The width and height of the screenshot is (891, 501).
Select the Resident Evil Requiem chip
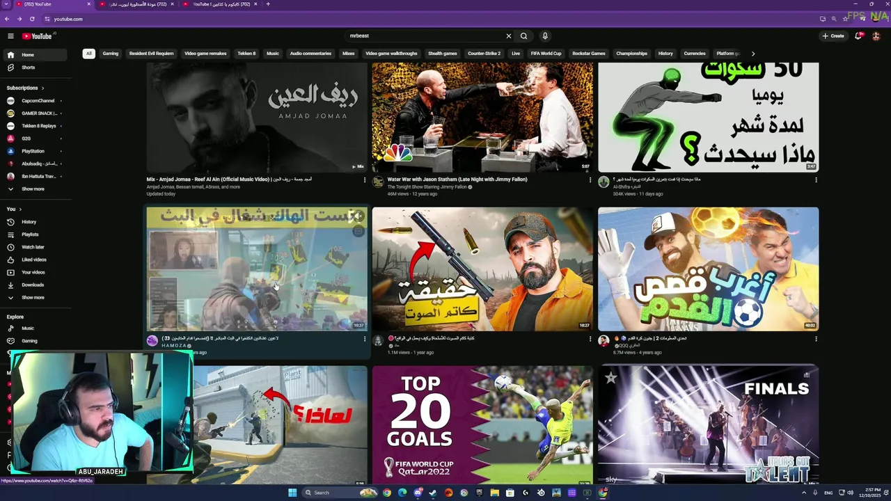point(151,54)
